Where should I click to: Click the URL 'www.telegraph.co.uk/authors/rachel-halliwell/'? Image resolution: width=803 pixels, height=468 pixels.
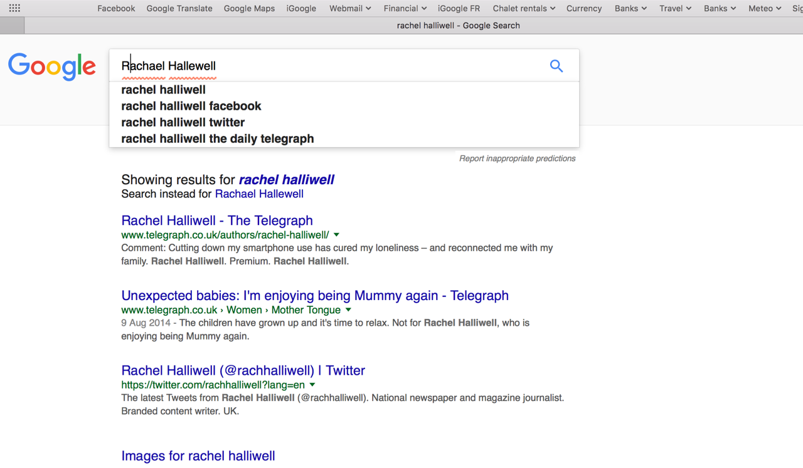225,235
